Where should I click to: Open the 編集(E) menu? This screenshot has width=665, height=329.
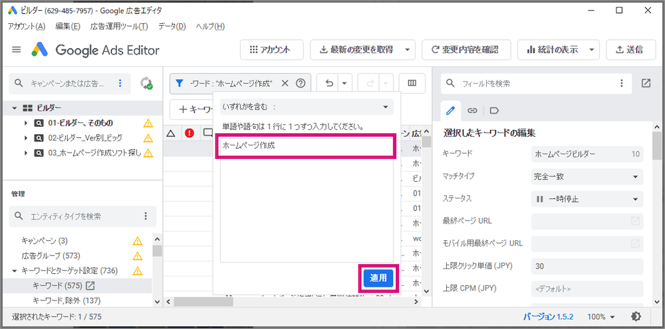pos(68,27)
